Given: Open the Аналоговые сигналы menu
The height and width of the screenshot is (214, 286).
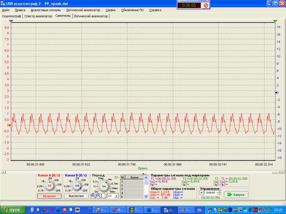Looking at the screenshot, I should click(x=46, y=10).
